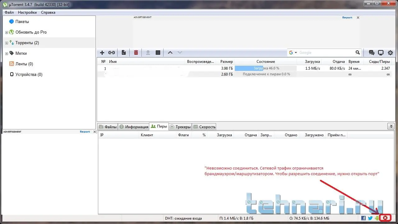Sort peers by the IP column header

[x=118, y=135]
